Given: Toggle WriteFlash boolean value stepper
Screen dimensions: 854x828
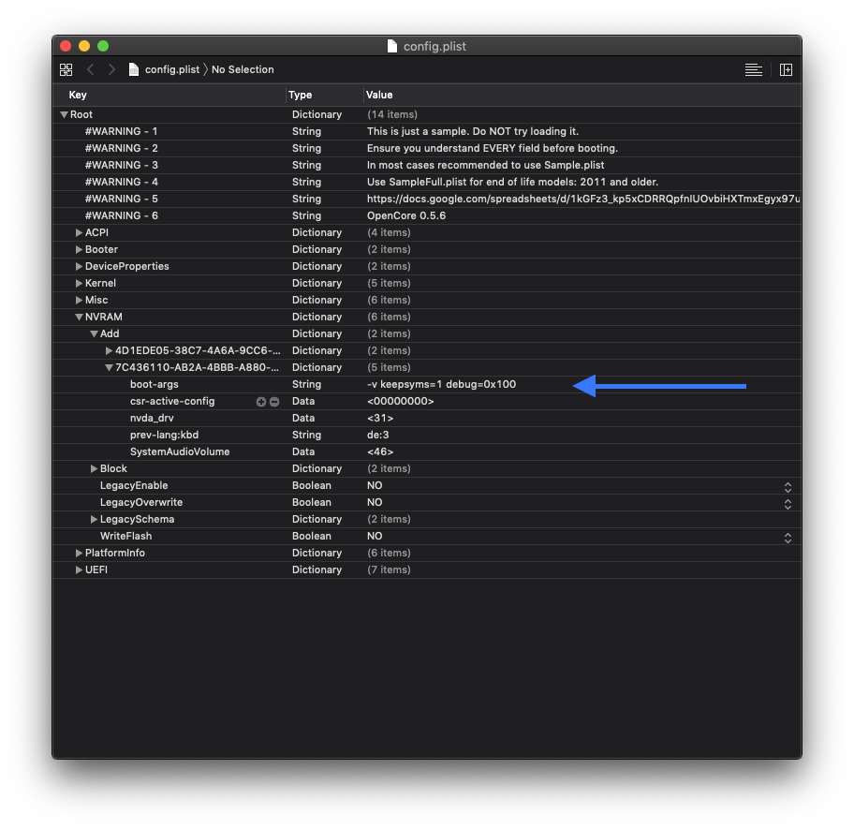Looking at the screenshot, I should pyautogui.click(x=788, y=537).
